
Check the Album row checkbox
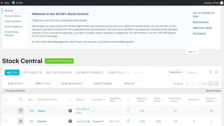coord(6,111)
